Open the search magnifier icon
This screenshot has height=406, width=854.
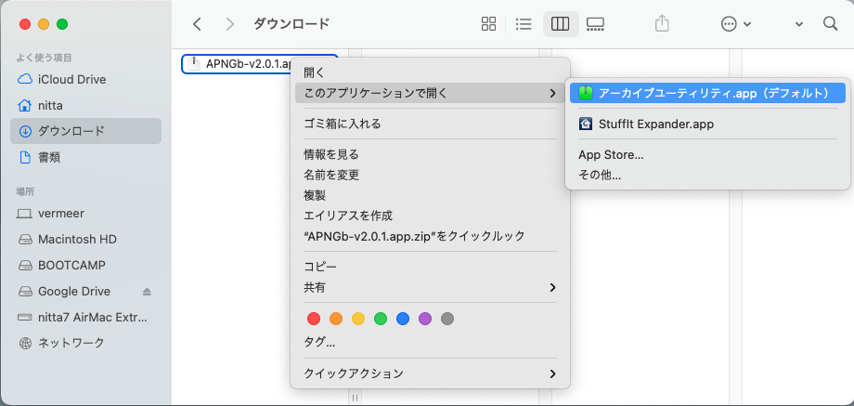831,24
